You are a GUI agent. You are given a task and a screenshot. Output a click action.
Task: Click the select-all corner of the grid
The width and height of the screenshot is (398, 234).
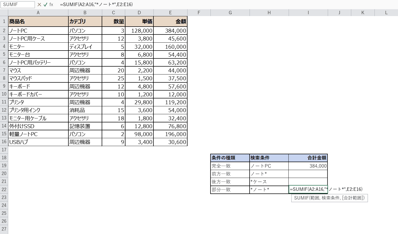point(4,13)
